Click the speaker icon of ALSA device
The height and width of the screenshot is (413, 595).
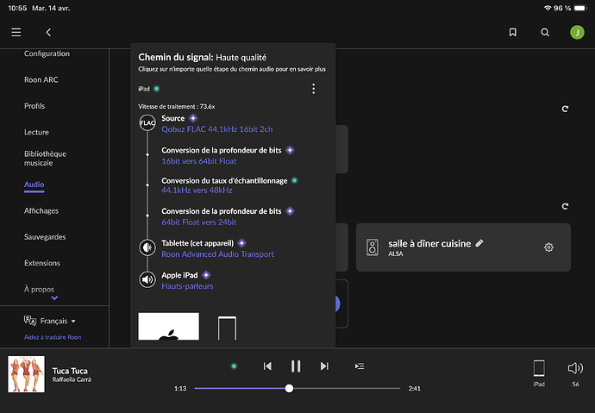tap(373, 247)
